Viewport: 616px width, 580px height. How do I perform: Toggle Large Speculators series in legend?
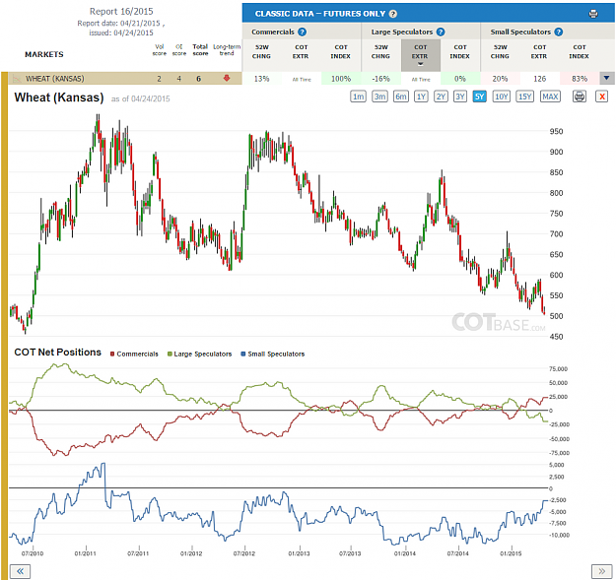pyautogui.click(x=199, y=354)
